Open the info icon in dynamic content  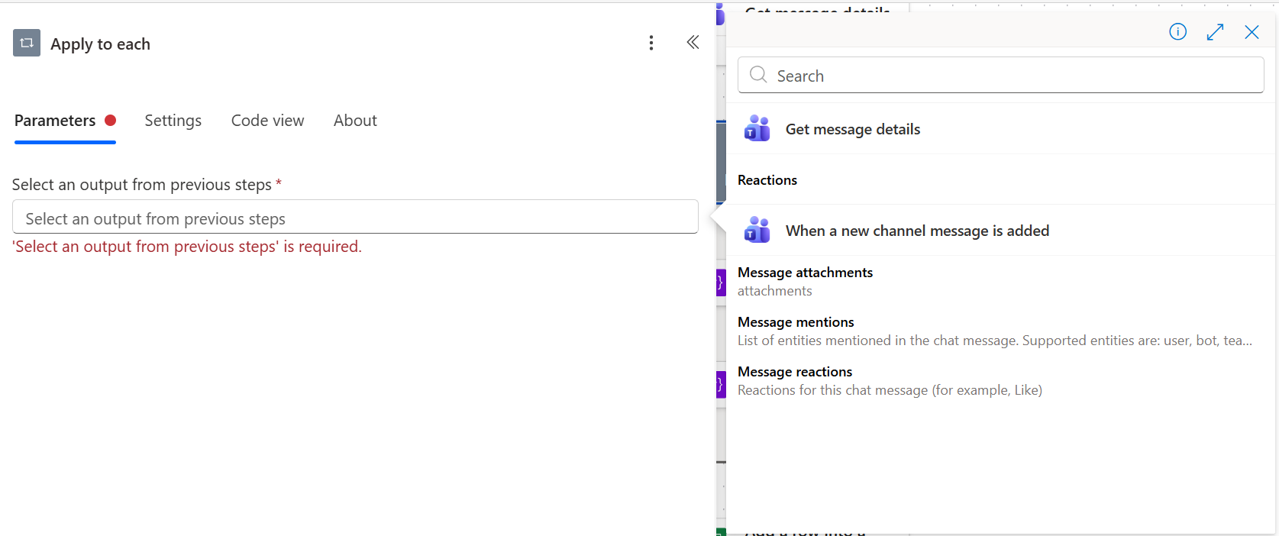point(1177,31)
